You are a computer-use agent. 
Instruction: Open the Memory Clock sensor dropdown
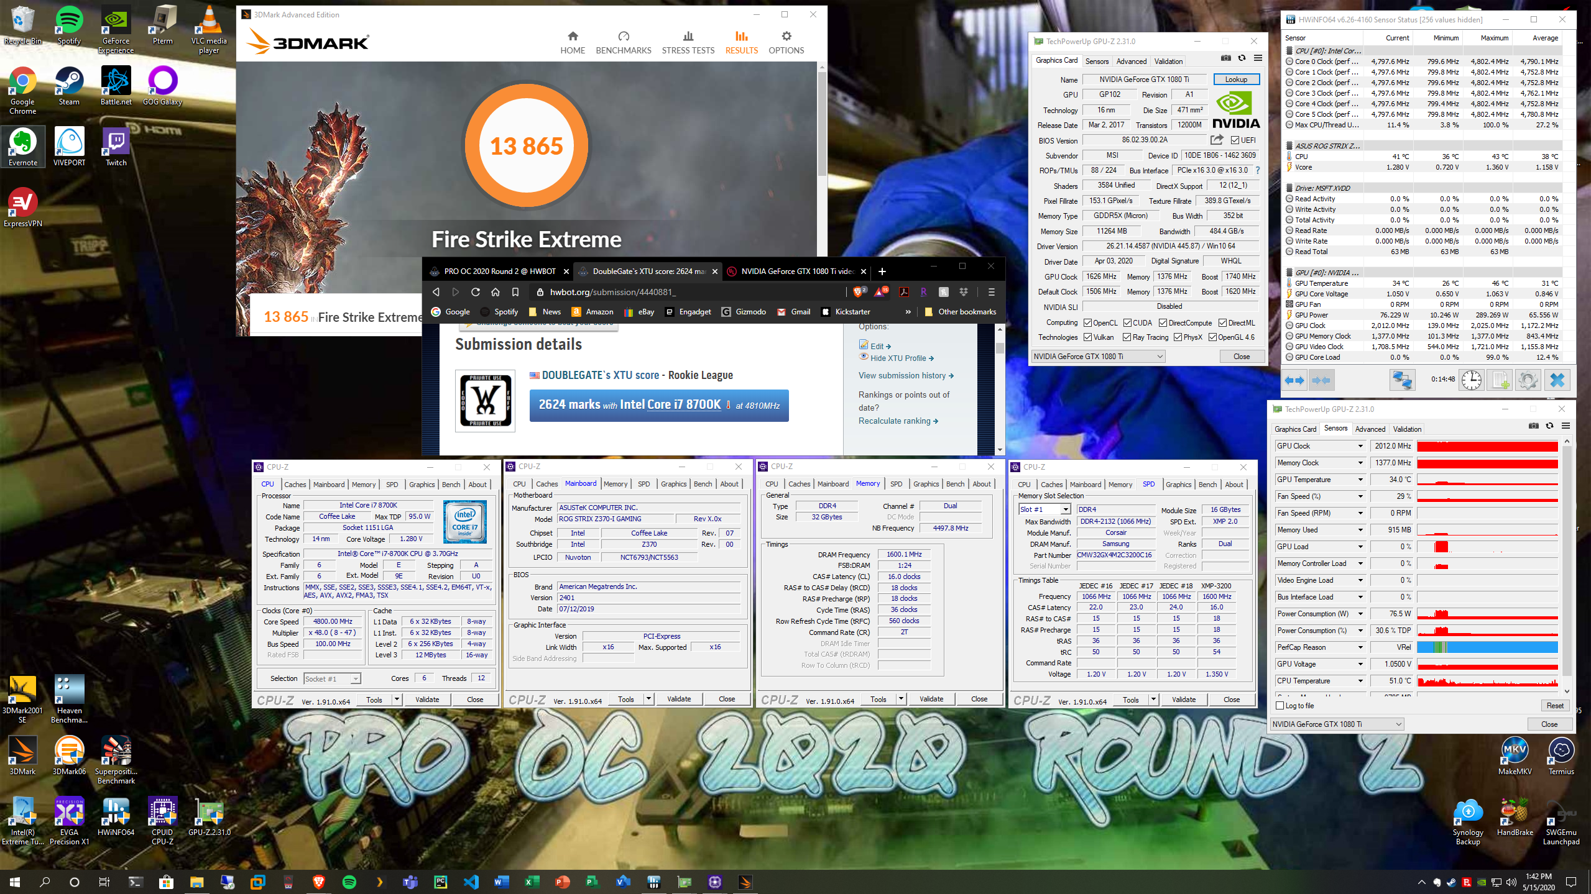(x=1360, y=463)
